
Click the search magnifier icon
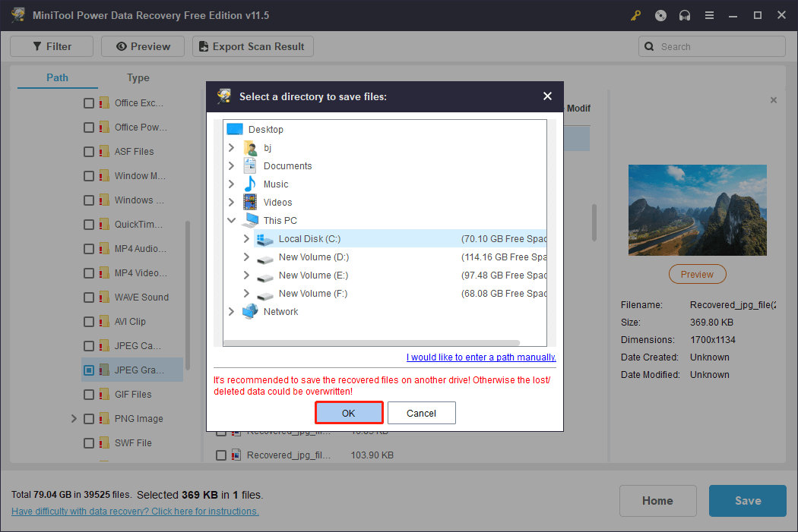649,46
